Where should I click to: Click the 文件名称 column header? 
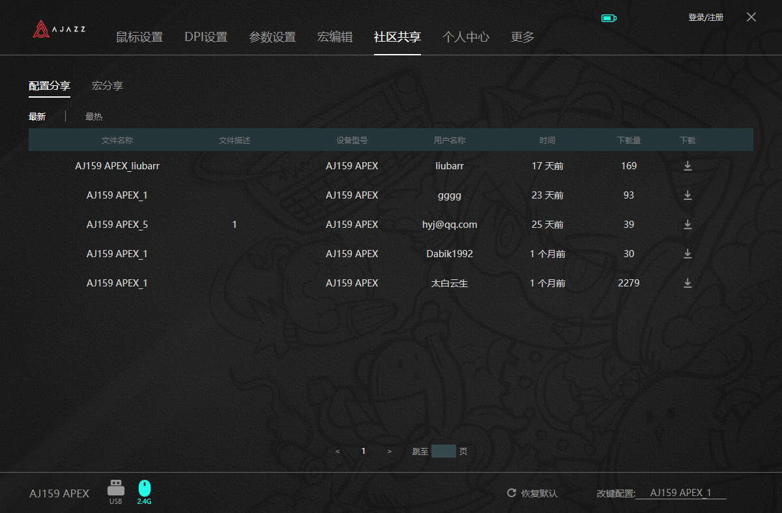click(x=117, y=140)
